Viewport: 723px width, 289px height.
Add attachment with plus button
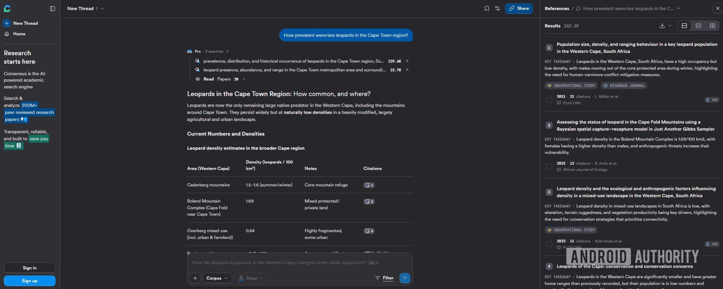(195, 278)
